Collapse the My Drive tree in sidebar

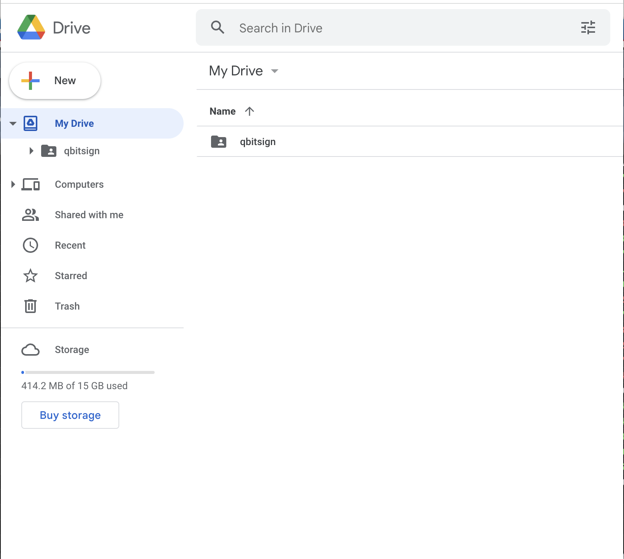tap(13, 123)
